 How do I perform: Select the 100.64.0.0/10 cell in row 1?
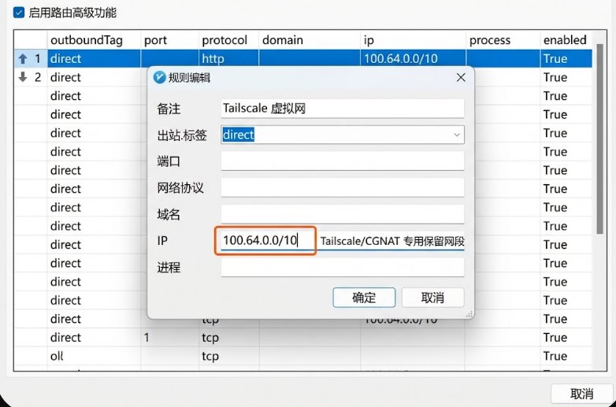pos(413,59)
